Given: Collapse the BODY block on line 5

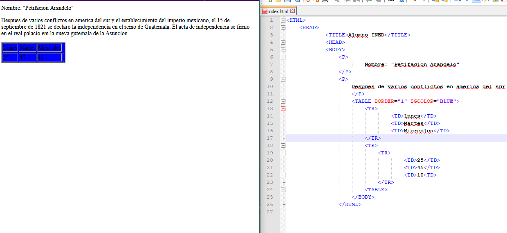Looking at the screenshot, I should point(283,50).
